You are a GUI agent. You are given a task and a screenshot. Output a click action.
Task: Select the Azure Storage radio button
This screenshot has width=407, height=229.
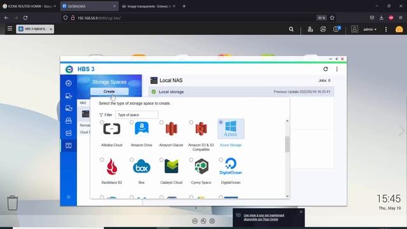point(221,122)
